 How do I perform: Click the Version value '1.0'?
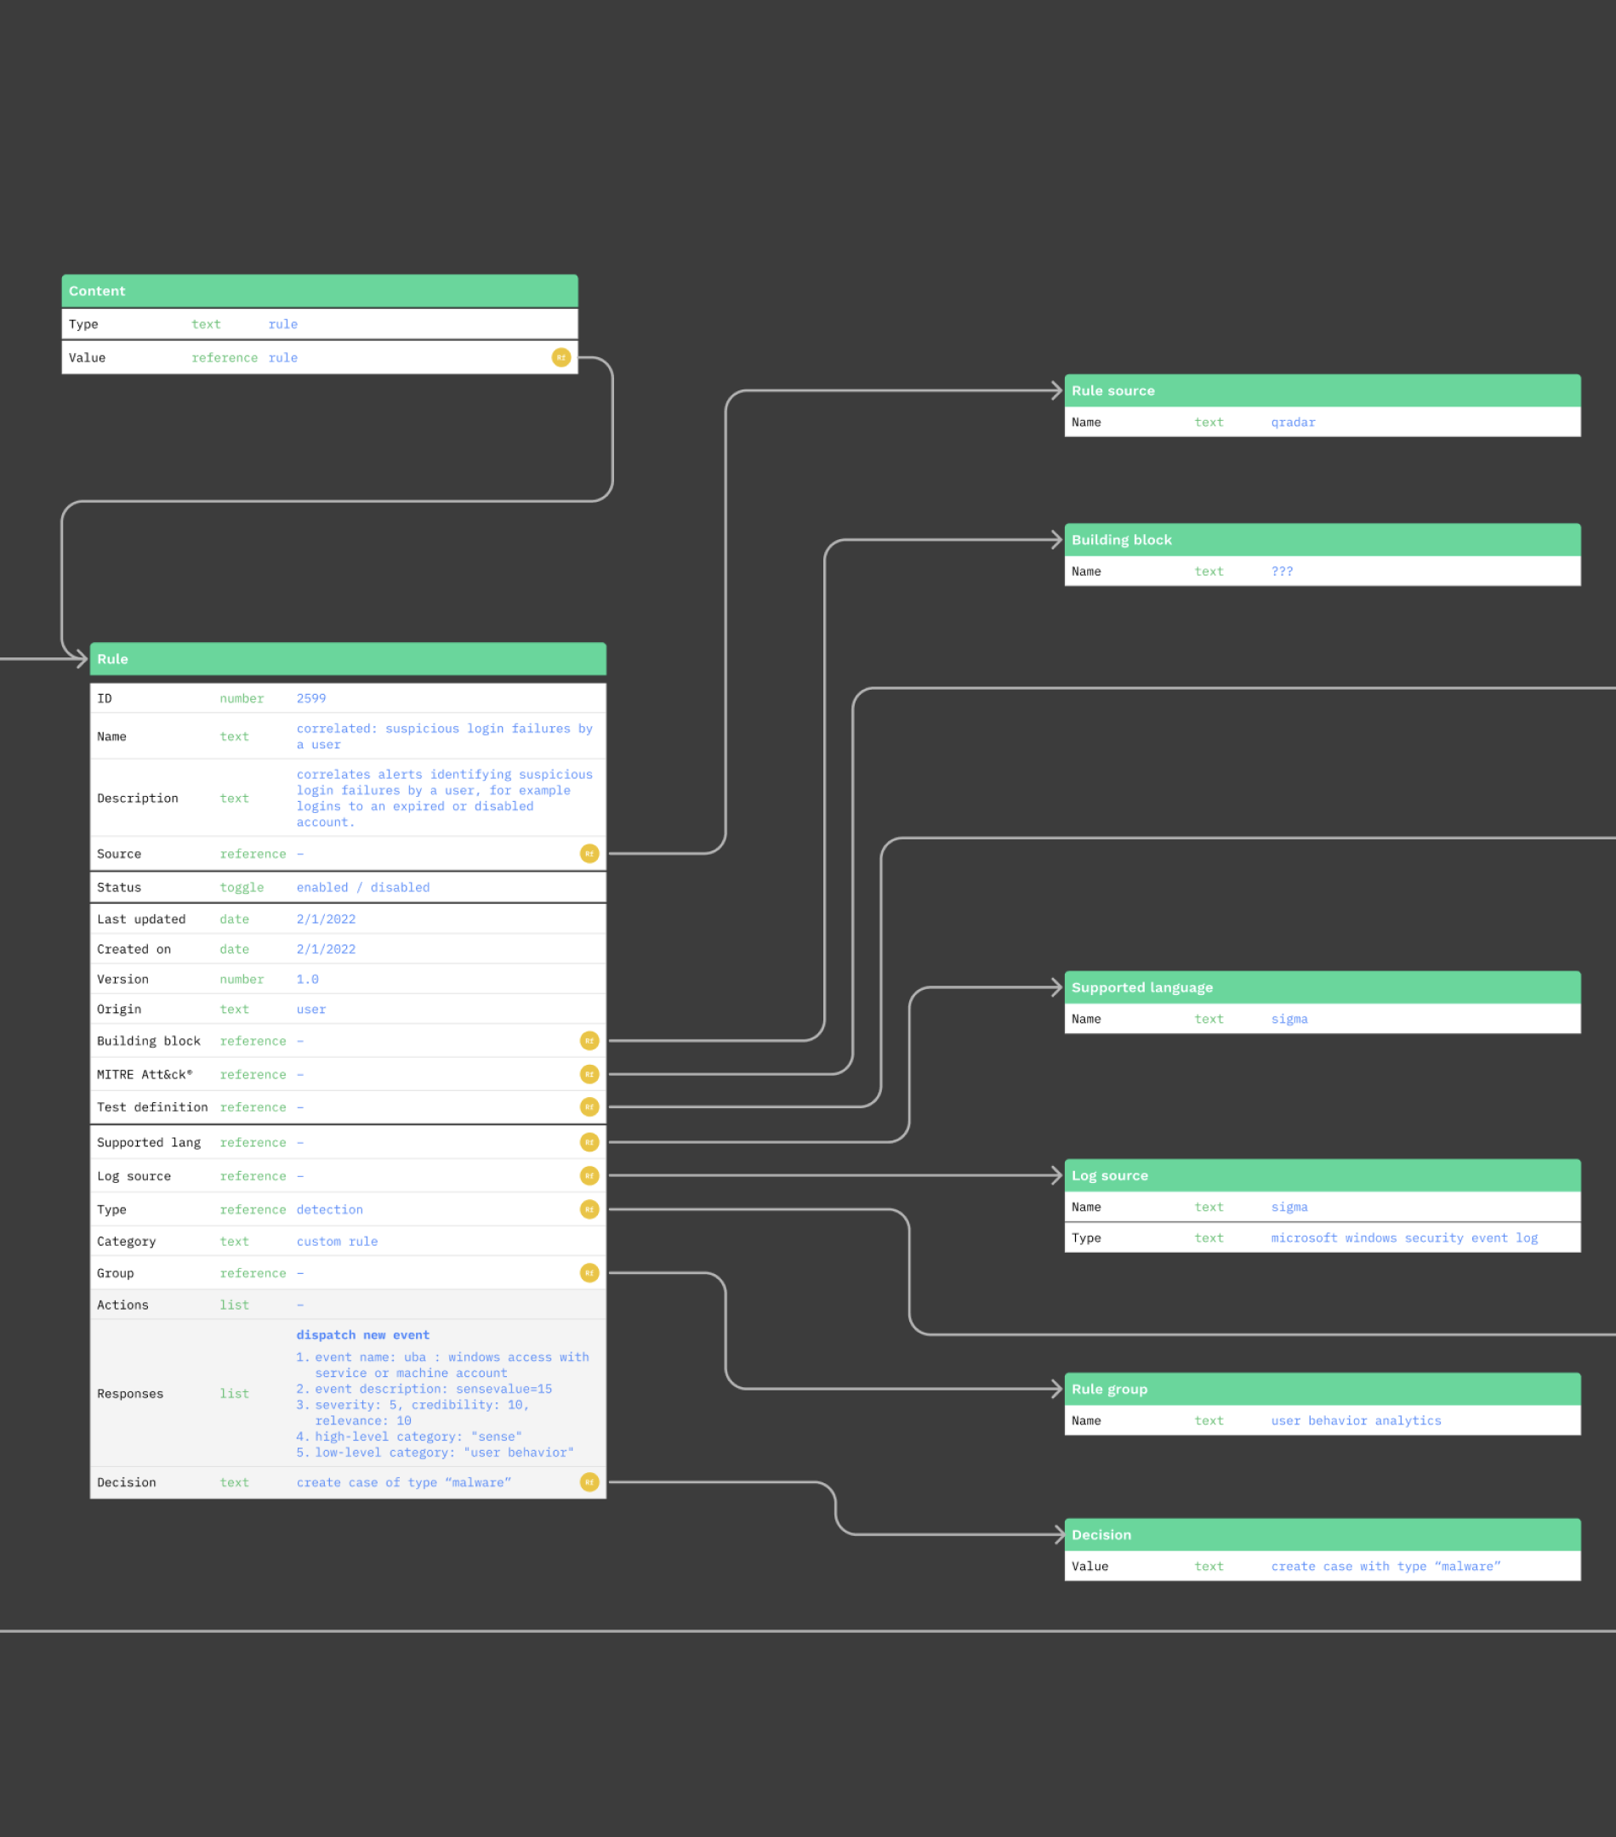(x=307, y=980)
